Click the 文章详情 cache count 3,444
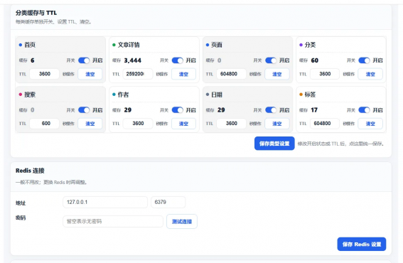Image resolution: width=403 pixels, height=263 pixels. [133, 60]
